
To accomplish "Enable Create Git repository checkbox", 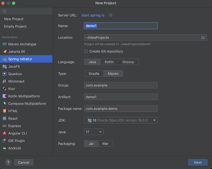I will click(x=86, y=51).
